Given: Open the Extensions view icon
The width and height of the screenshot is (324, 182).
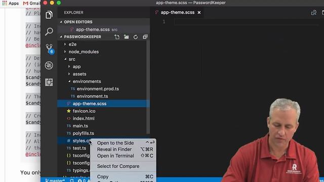Looking at the screenshot, I should (x=49, y=82).
